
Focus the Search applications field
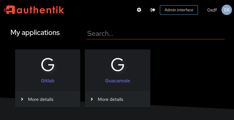point(156,34)
